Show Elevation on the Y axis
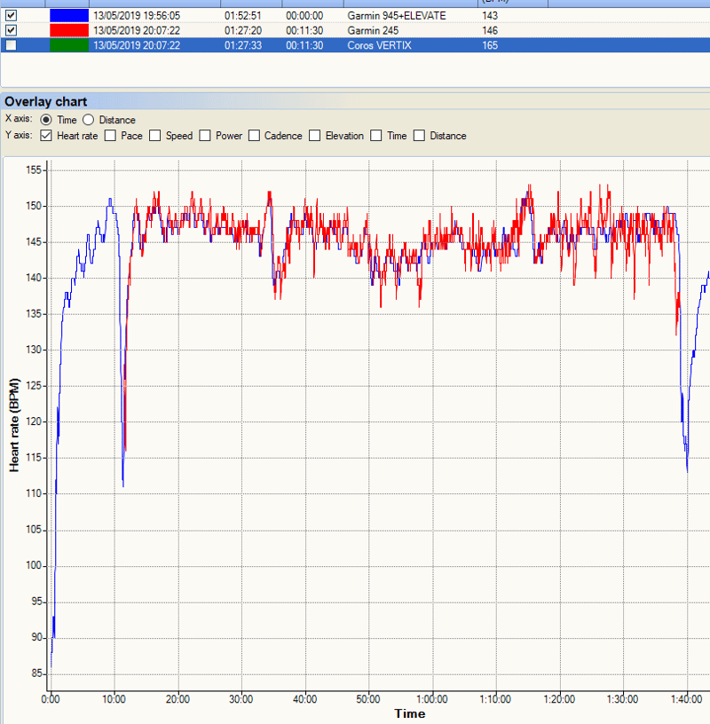710x724 pixels. pyautogui.click(x=315, y=136)
